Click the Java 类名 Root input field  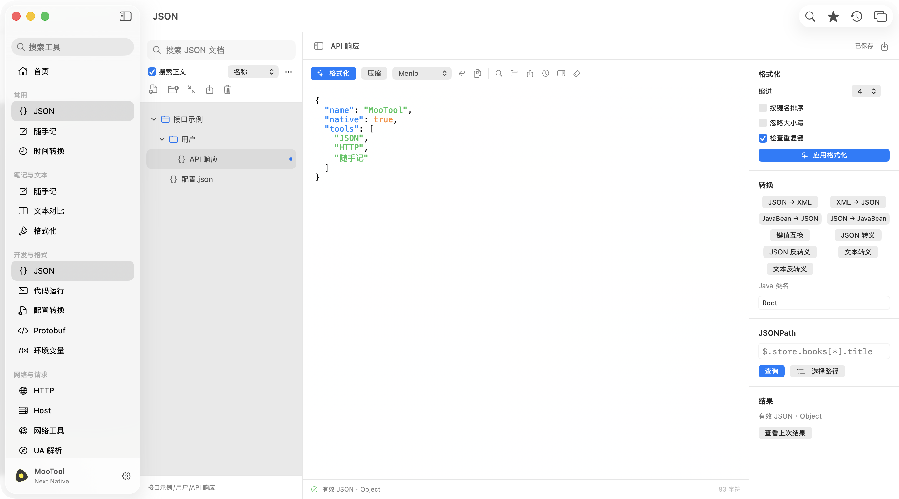pyautogui.click(x=824, y=303)
